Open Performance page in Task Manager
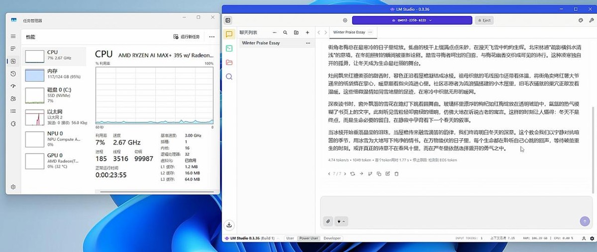 tap(13, 61)
